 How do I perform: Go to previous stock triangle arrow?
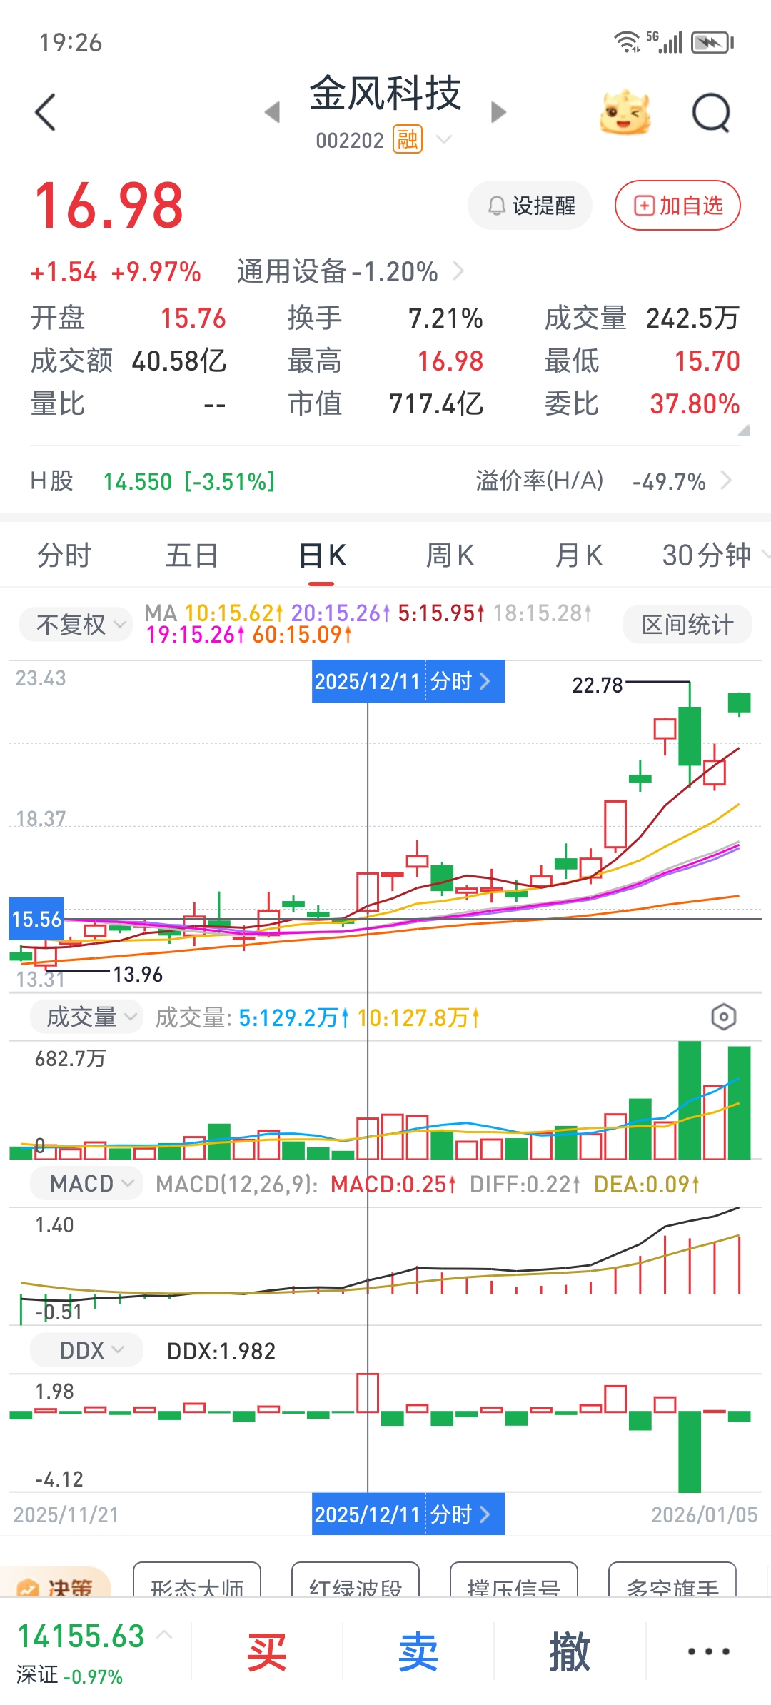(272, 112)
